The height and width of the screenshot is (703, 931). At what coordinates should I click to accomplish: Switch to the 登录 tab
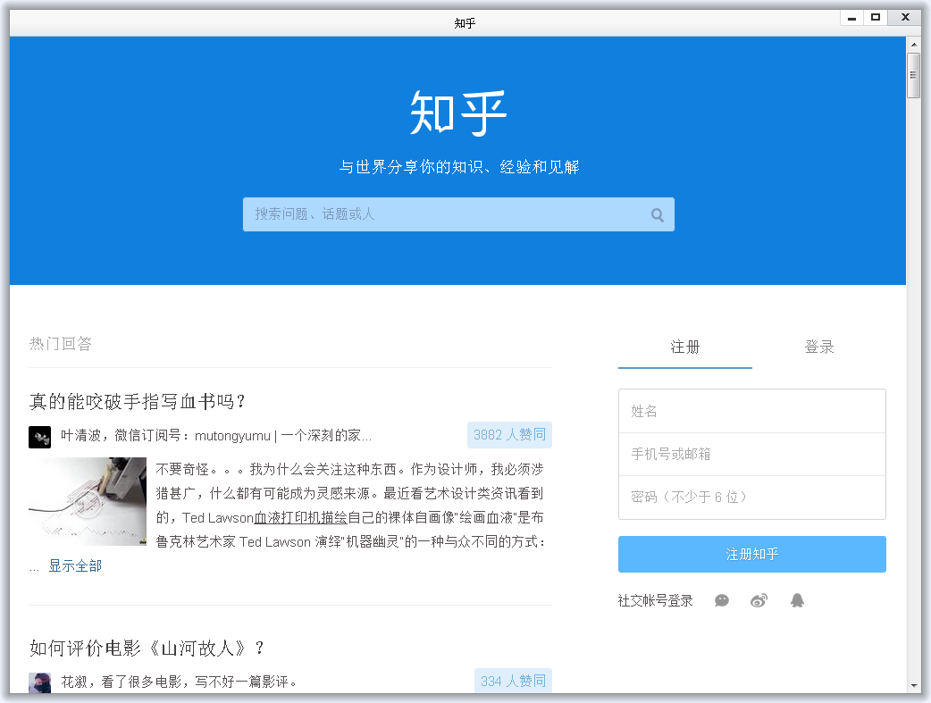click(x=818, y=347)
